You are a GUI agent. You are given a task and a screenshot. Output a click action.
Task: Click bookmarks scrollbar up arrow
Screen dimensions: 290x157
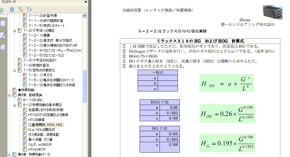point(84,16)
